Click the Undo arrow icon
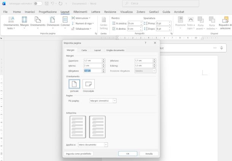 coord(52,3)
